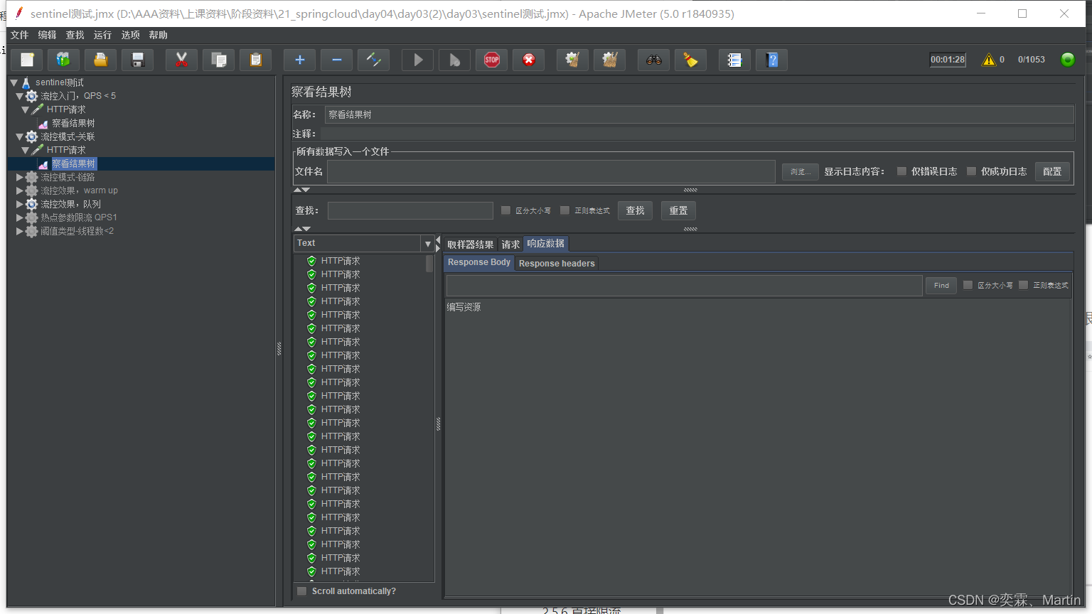
Task: Click into the 文件名 input field
Action: 550,171
